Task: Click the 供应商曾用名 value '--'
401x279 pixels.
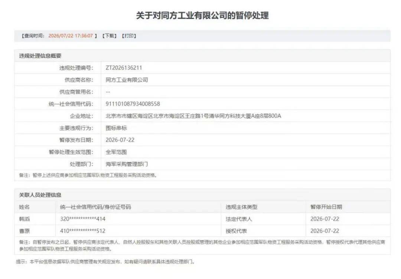Action: pos(108,92)
